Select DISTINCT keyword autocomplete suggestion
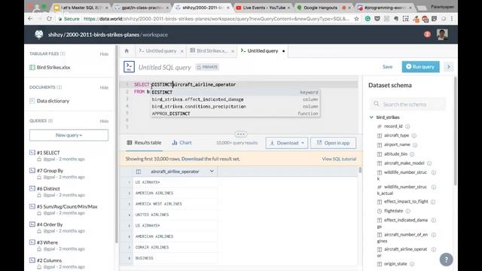Screen dimensions: 482x271 235,92
